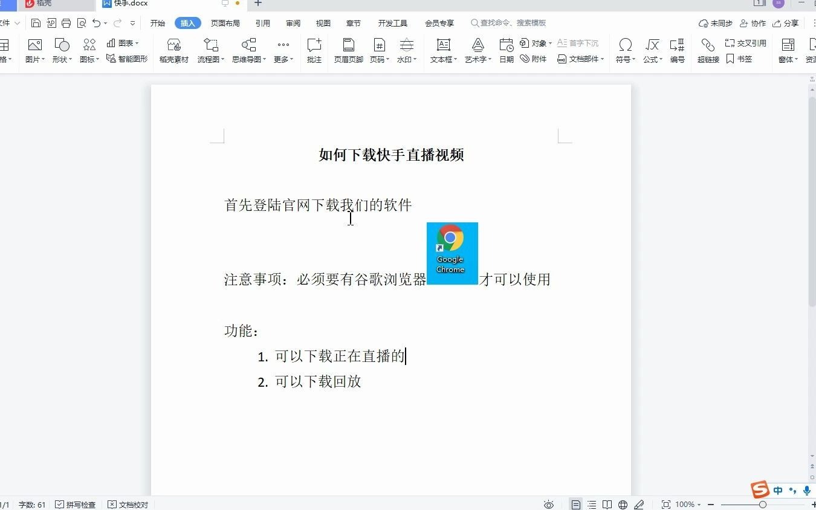
Task: Click the 未同步 sync status button
Action: (716, 23)
